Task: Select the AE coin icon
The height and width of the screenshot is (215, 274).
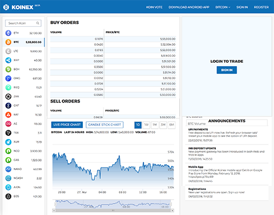Action: pos(8,124)
